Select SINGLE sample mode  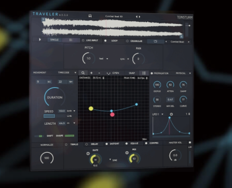(x=54, y=40)
